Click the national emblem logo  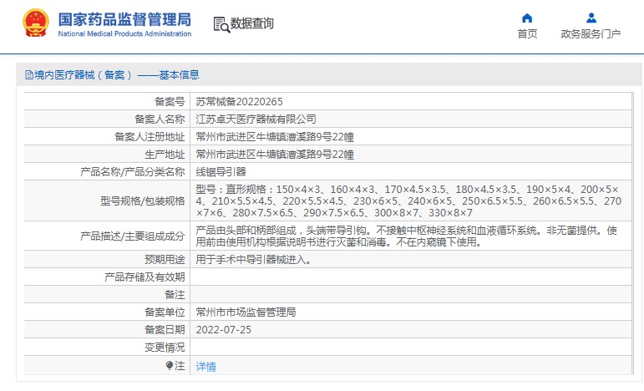click(36, 23)
